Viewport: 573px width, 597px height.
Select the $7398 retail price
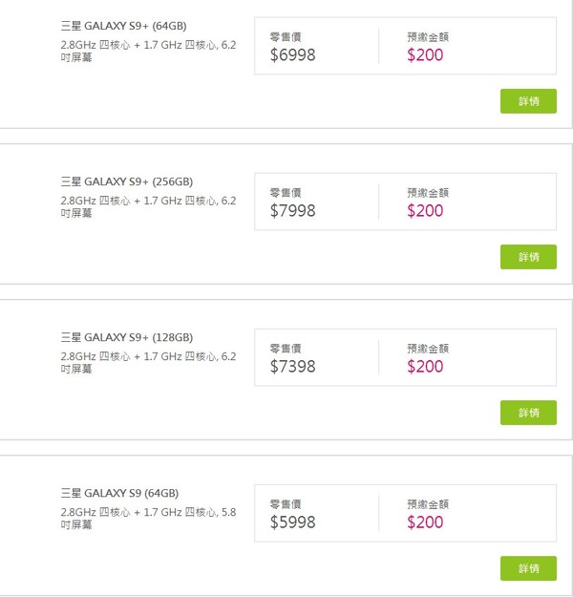[292, 366]
